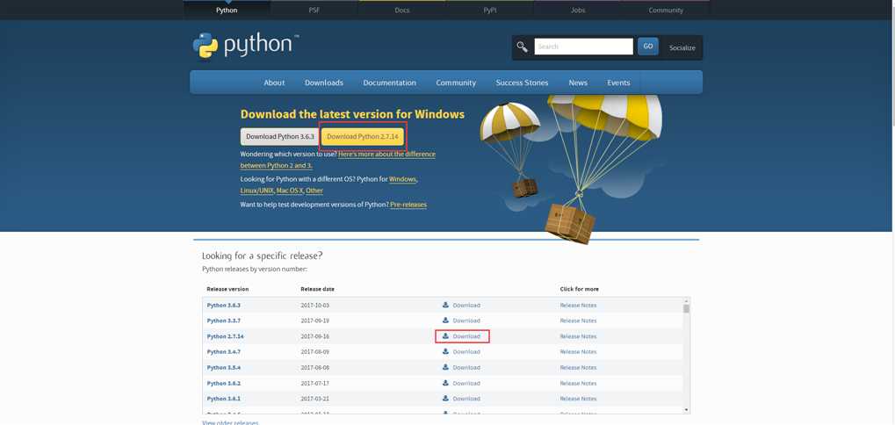
Task: Follow the Mac OS X link
Action: point(289,191)
